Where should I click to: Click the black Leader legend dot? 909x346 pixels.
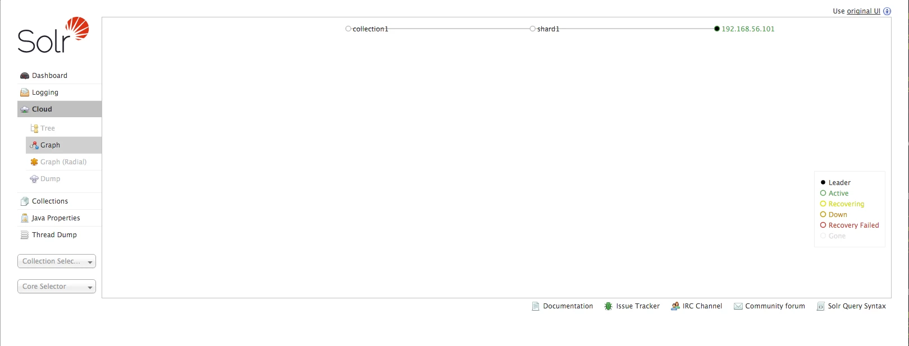click(823, 182)
